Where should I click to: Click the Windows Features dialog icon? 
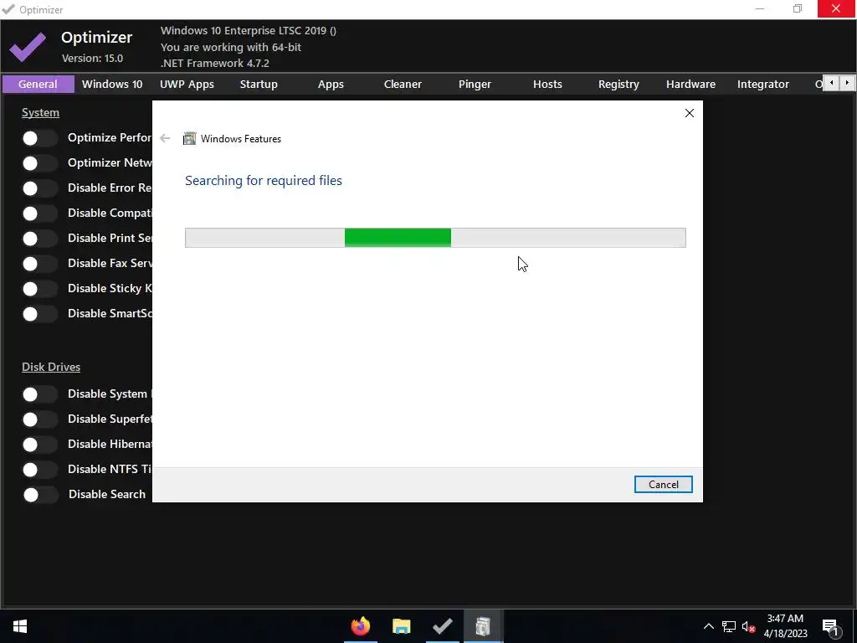[x=190, y=138]
